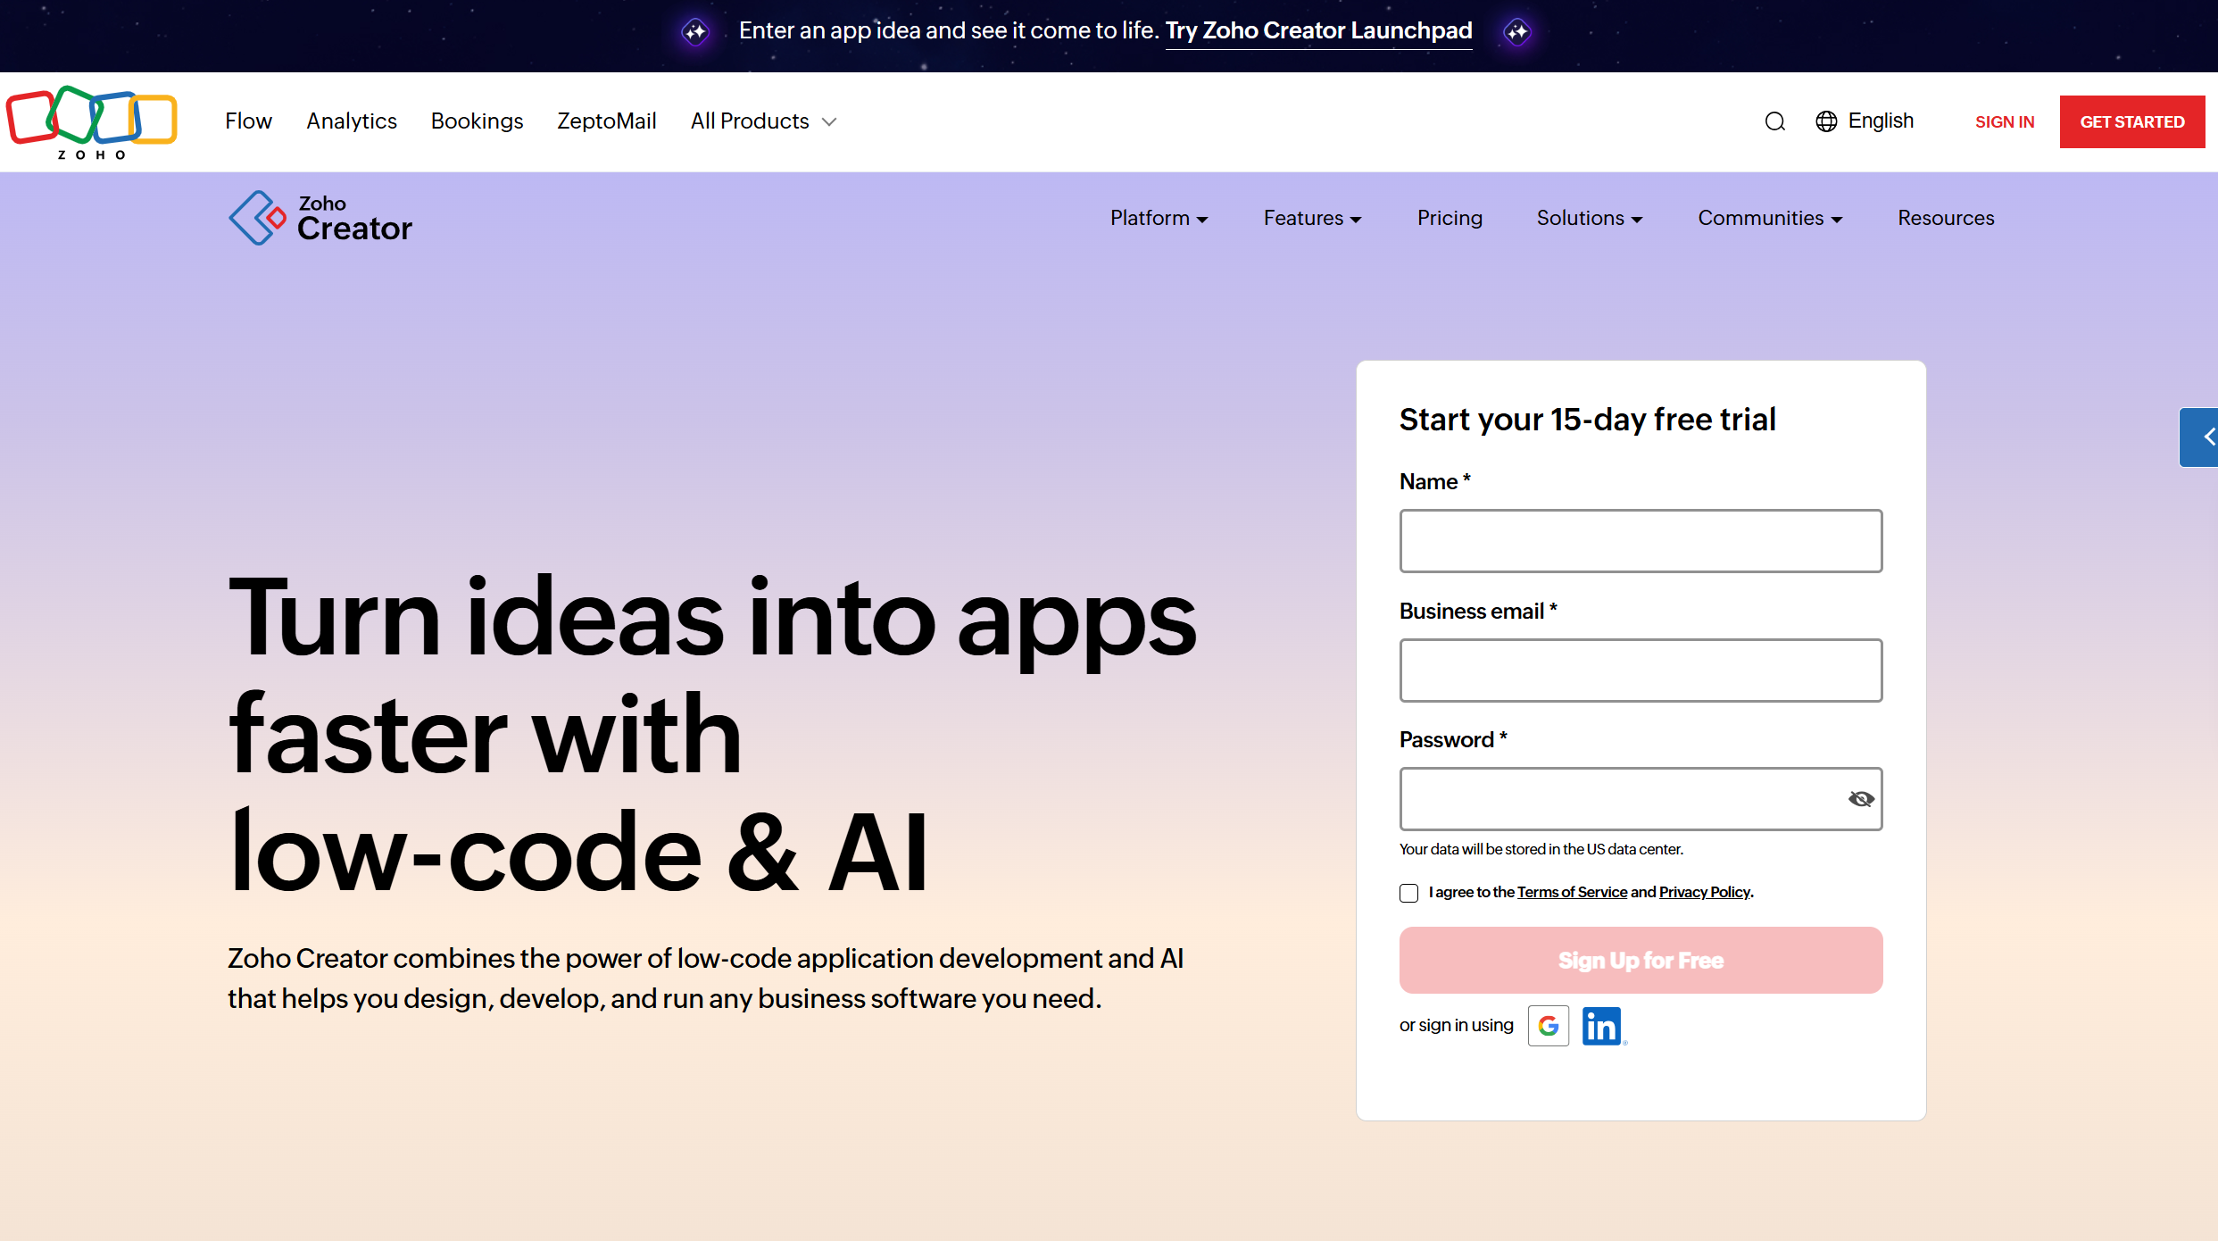Go to the Resources page
This screenshot has width=2218, height=1241.
pyautogui.click(x=1946, y=219)
